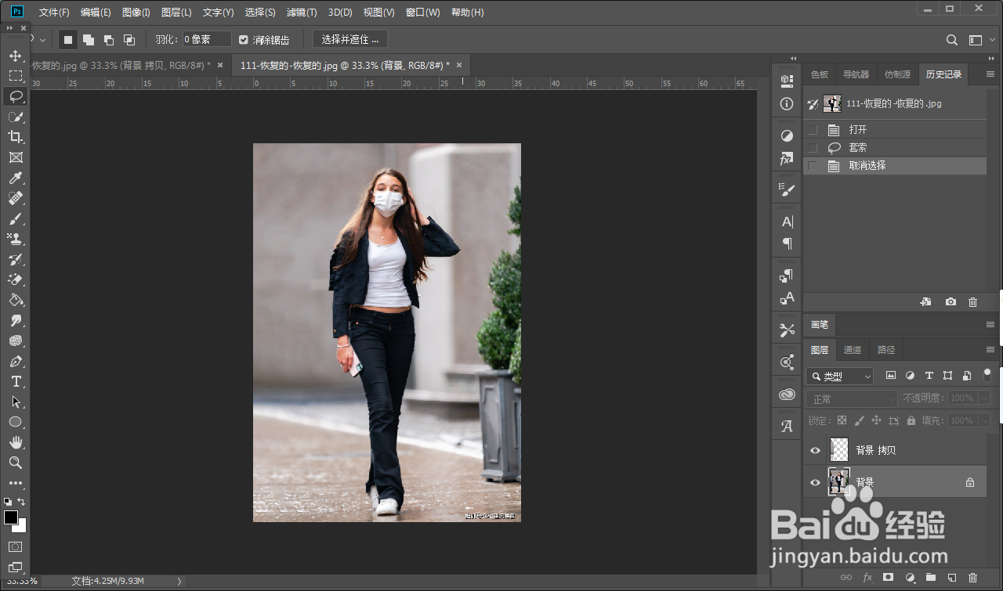The image size is (1003, 591).
Task: Set history brush source for 取消选择 state
Action: point(813,166)
